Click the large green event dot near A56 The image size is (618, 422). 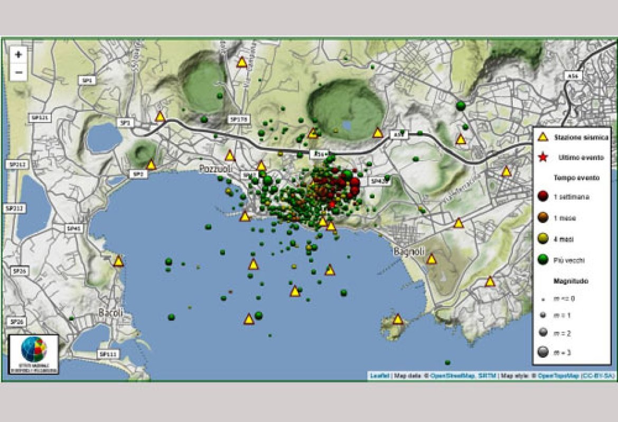click(x=461, y=105)
